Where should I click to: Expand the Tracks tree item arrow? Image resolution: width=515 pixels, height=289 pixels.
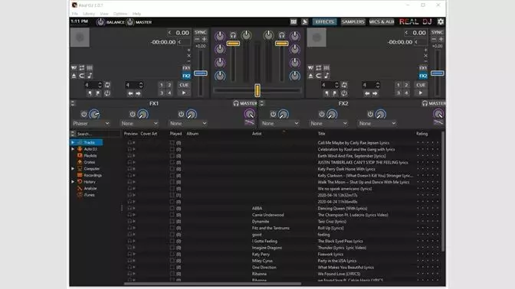point(73,142)
